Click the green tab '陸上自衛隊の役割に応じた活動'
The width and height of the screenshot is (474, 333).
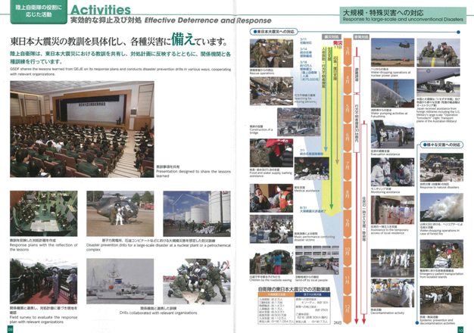coord(39,11)
